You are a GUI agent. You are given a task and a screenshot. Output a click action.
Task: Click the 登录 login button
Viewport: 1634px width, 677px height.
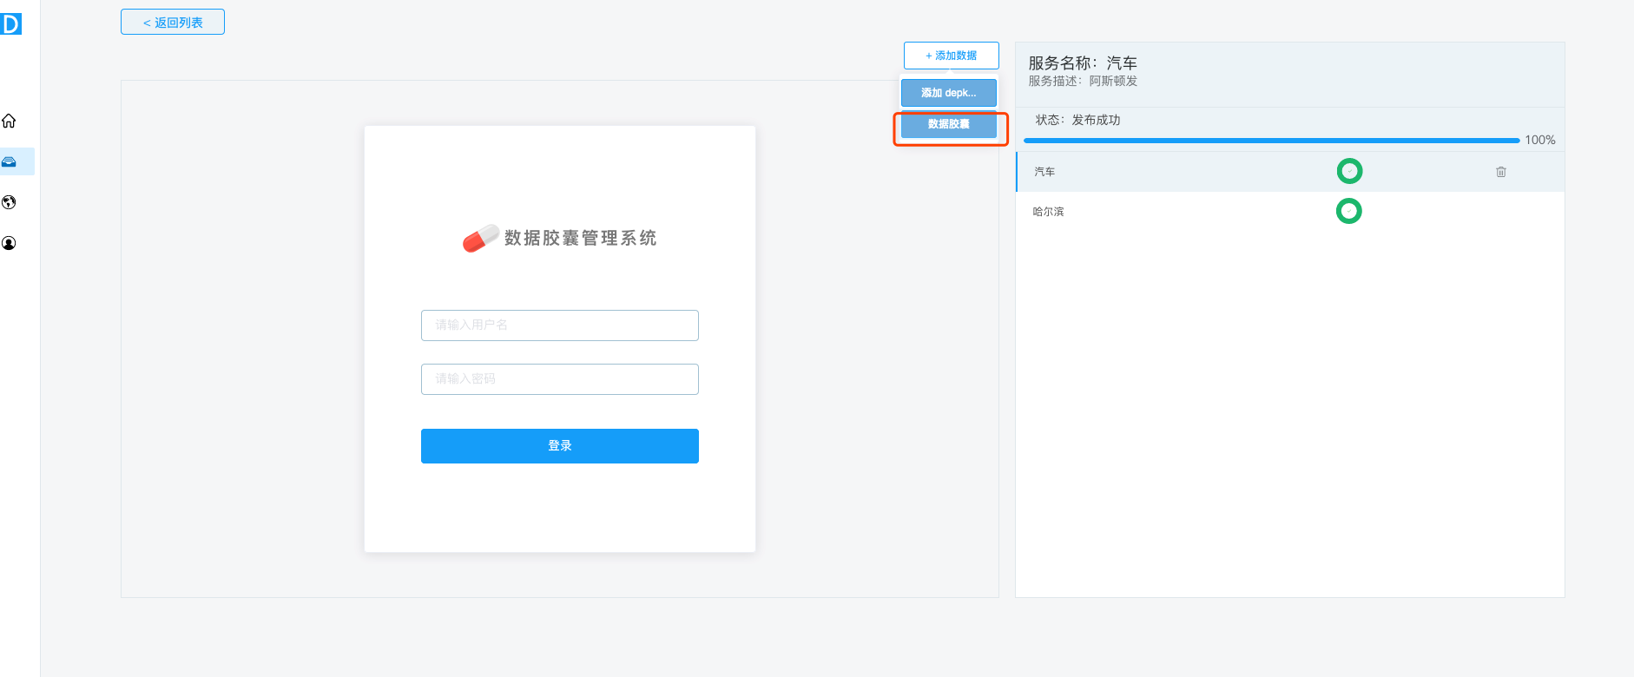pyautogui.click(x=560, y=446)
